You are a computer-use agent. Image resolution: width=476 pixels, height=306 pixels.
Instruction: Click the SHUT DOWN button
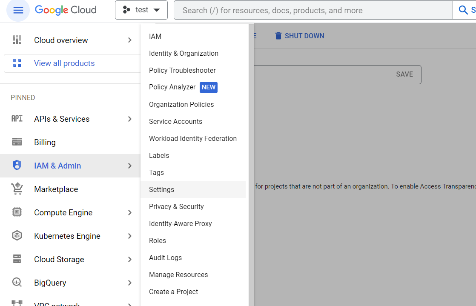tap(300, 36)
